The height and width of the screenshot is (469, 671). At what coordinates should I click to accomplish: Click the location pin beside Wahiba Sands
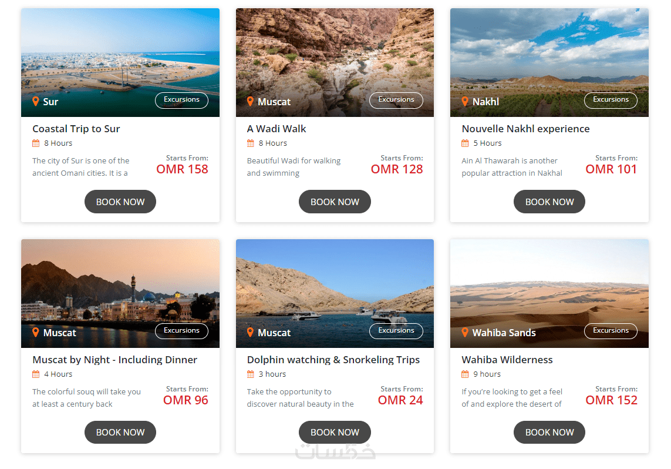click(465, 333)
